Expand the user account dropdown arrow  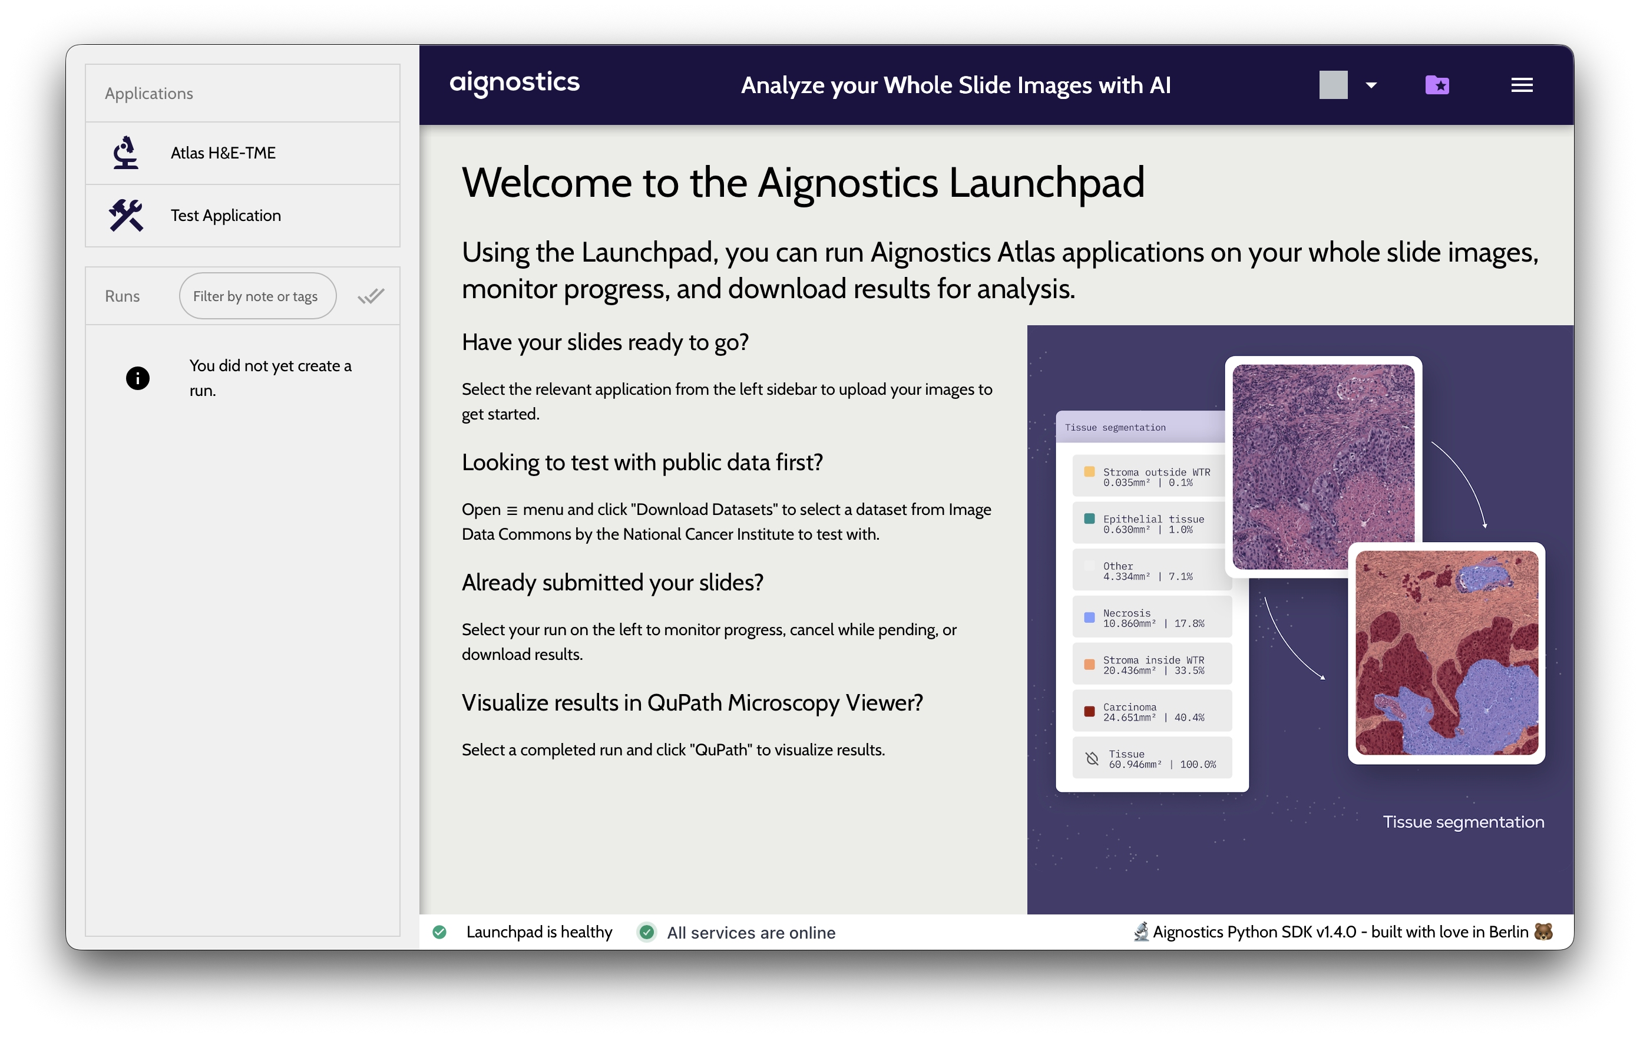click(x=1371, y=85)
